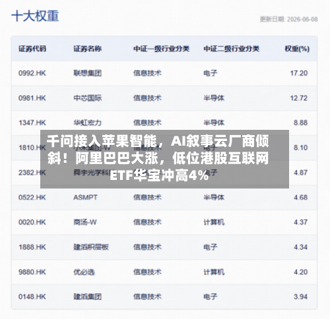Click the weight value 4.68

click(300, 197)
